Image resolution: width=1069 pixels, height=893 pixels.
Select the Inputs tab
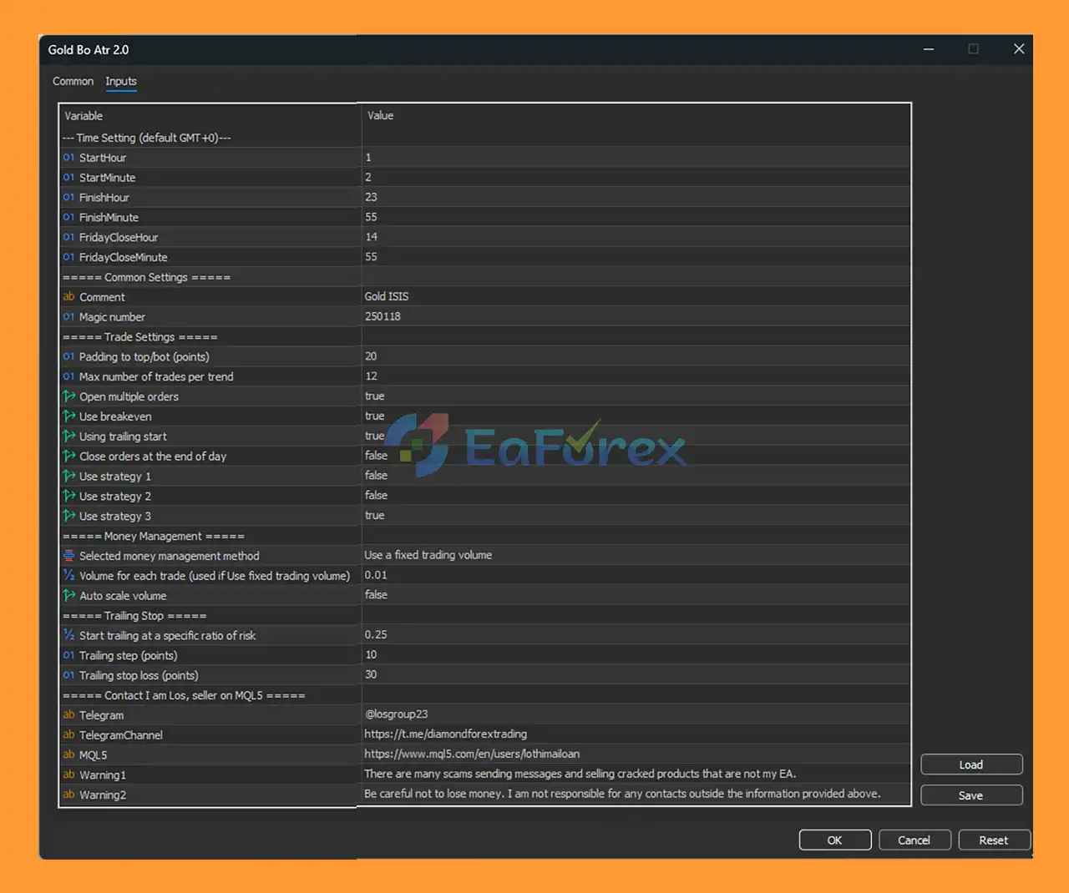point(121,82)
